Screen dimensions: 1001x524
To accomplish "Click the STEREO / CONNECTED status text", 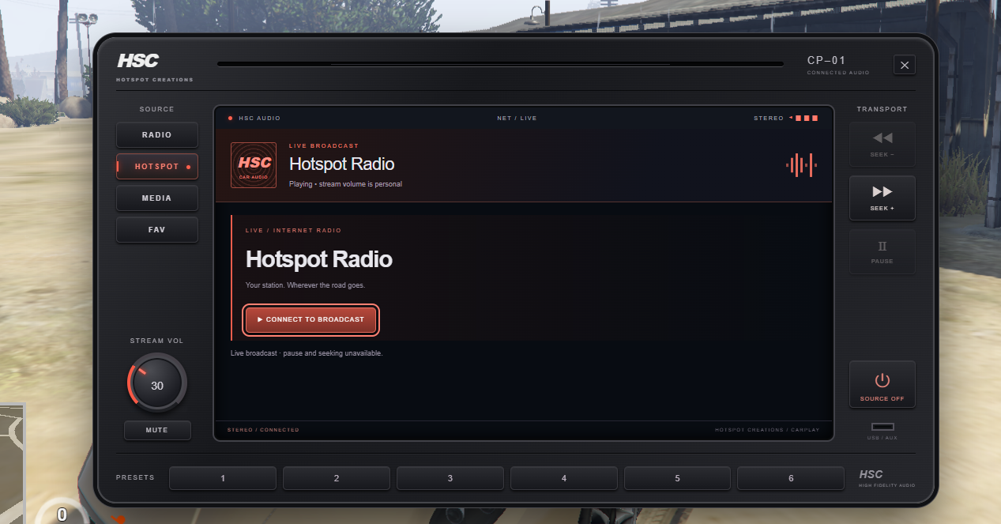I will click(263, 430).
